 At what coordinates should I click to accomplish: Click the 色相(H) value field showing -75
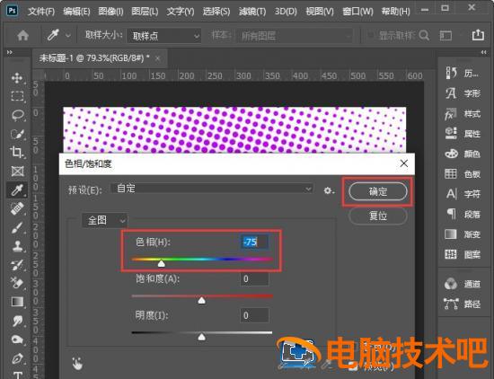[x=254, y=242]
